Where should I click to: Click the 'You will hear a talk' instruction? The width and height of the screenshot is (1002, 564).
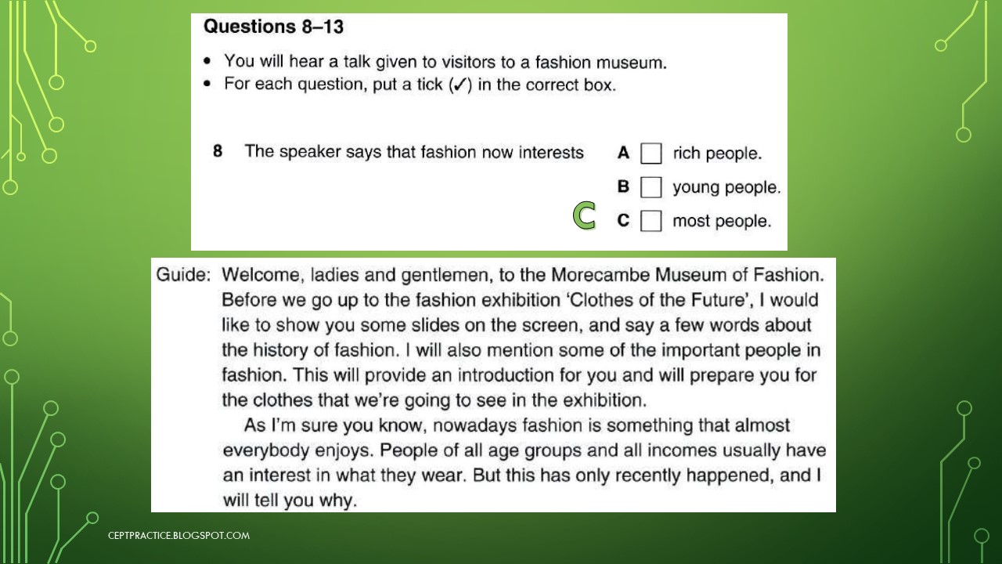tap(445, 61)
